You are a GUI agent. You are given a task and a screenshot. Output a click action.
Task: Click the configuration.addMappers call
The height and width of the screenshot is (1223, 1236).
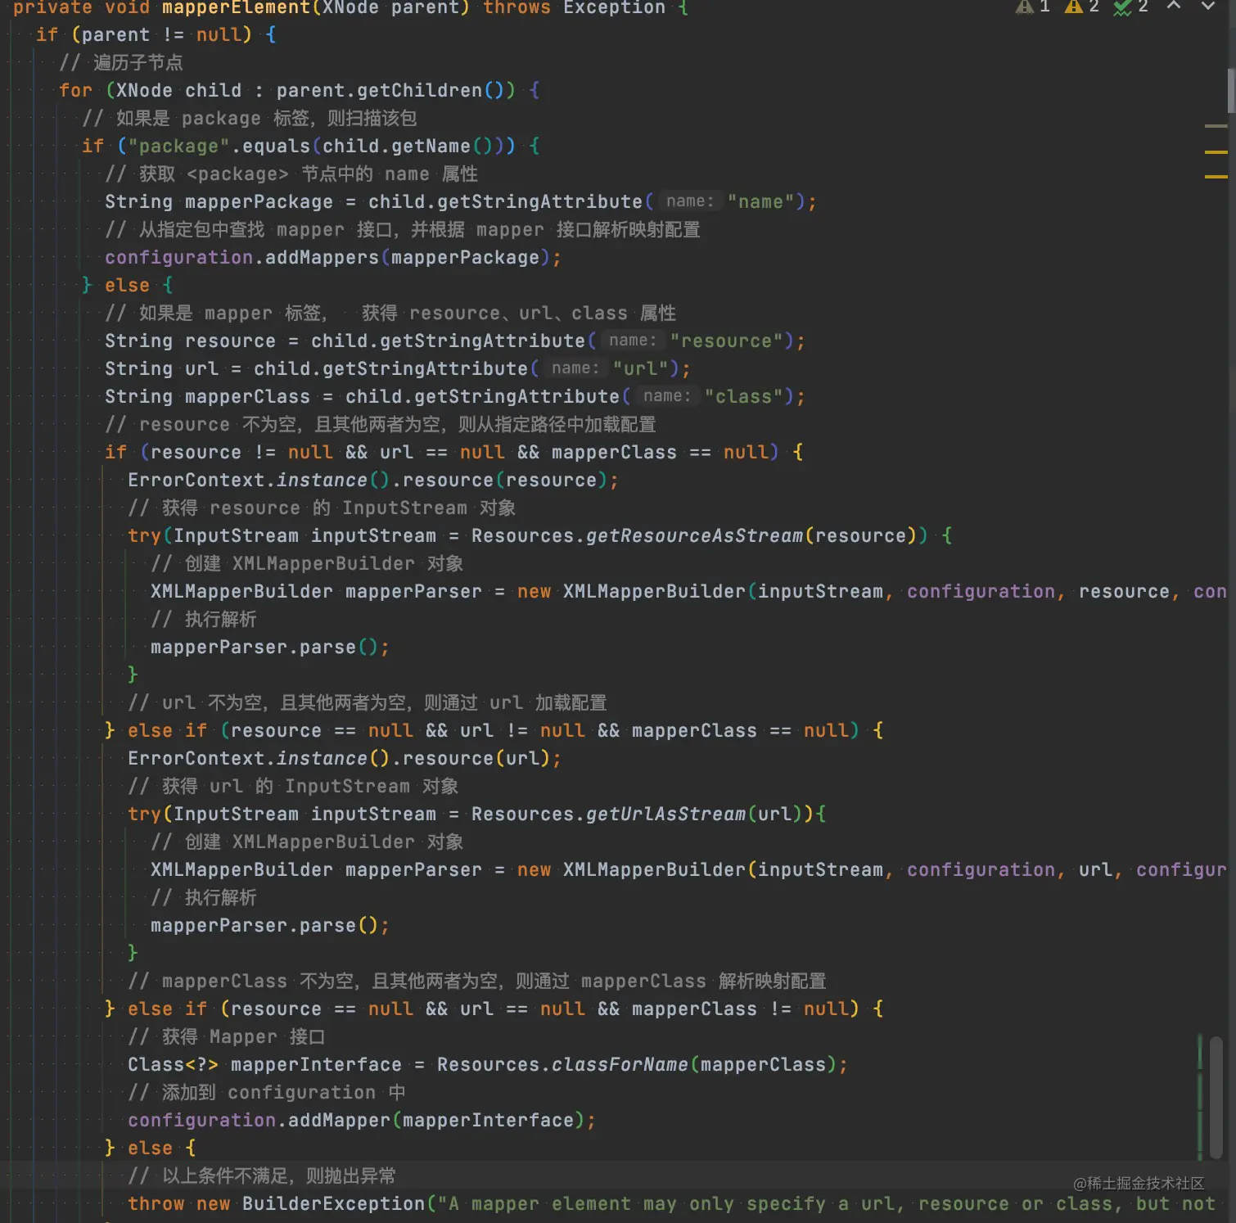333,257
